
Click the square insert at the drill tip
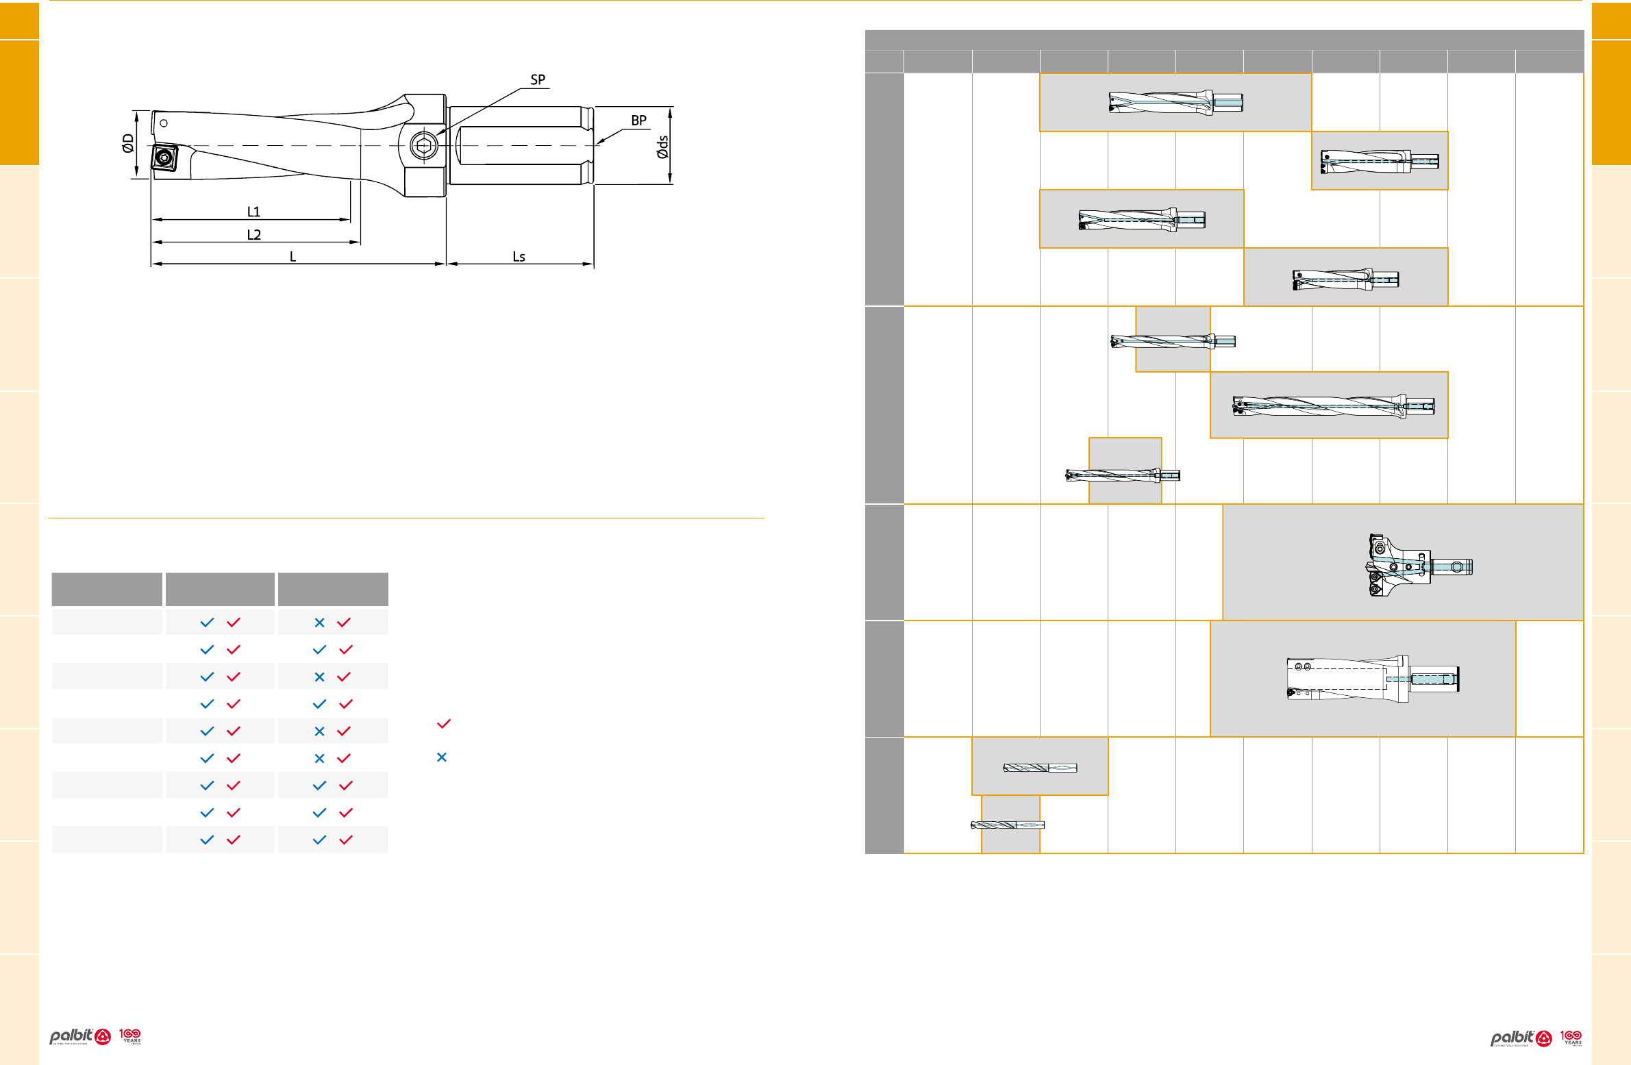coord(164,158)
